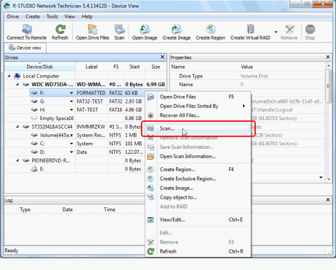This screenshot has width=336, height=270.
Task: Select the G: volume in Drives tree
Action: pos(42,101)
